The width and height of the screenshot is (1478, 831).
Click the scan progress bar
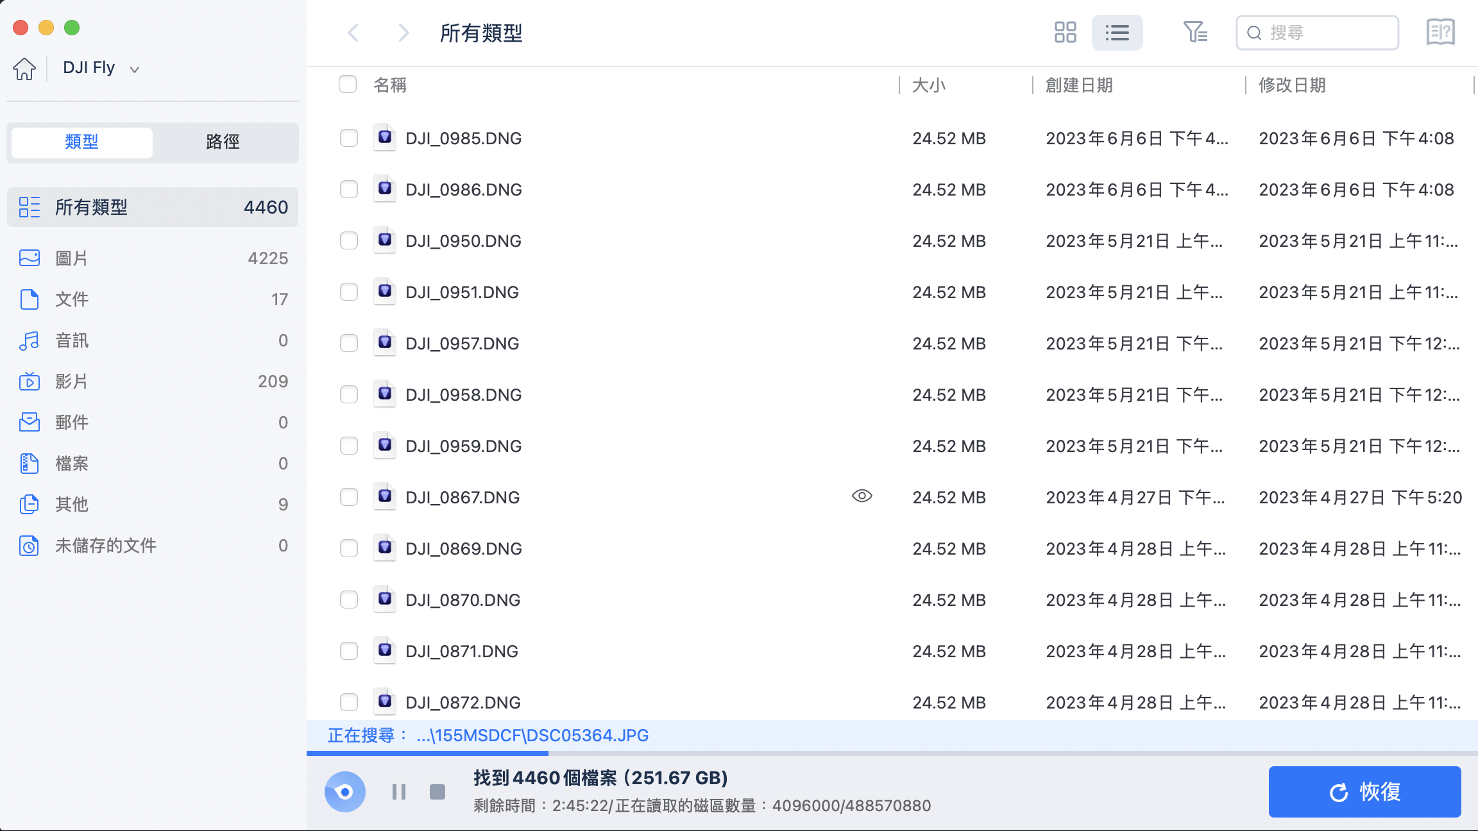(892, 753)
